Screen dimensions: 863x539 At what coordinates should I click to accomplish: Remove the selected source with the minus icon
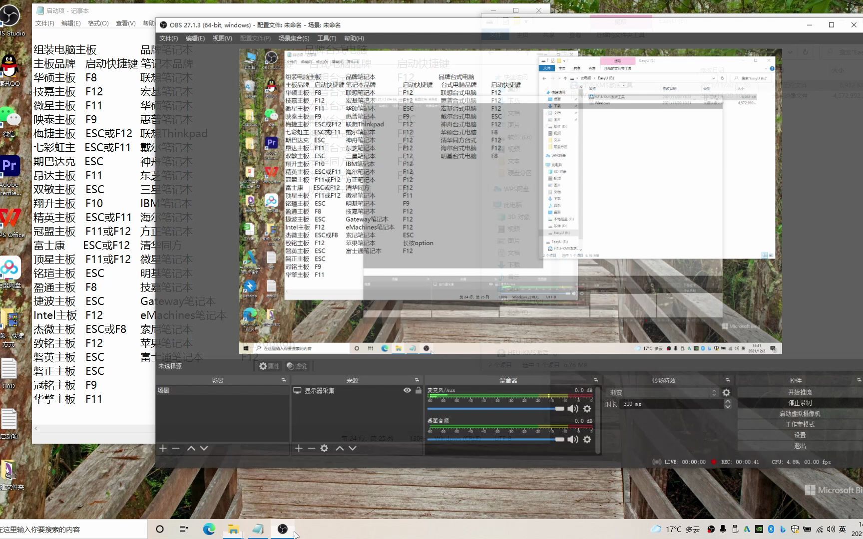311,448
